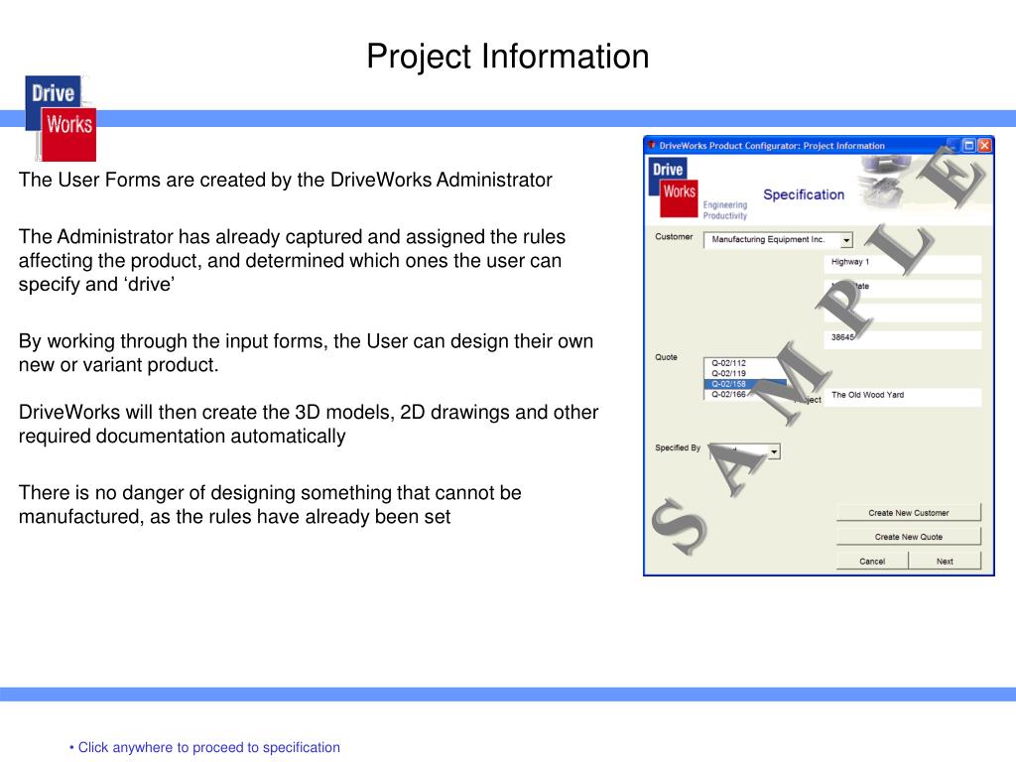Image resolution: width=1016 pixels, height=762 pixels.
Task: Edit the Highway 1 address field
Action: coord(903,262)
